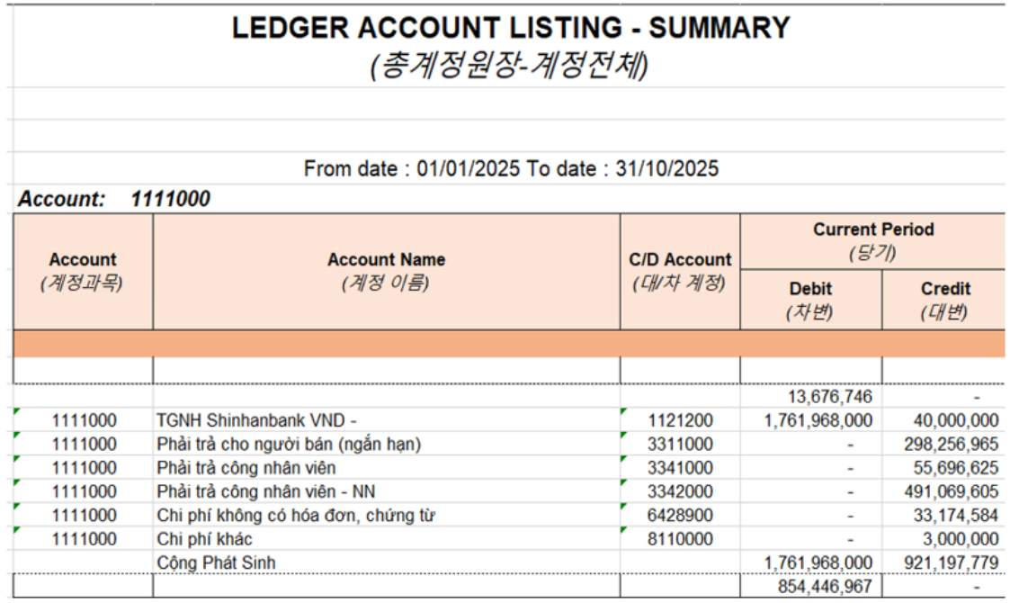Click the "LEDGER ACCOUNT LISTING - SUMMARY" title
This screenshot has height=603, width=1010.
point(510,29)
